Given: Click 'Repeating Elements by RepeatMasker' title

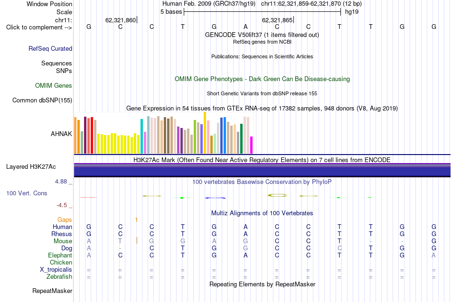Looking at the screenshot, I should coord(262,284).
